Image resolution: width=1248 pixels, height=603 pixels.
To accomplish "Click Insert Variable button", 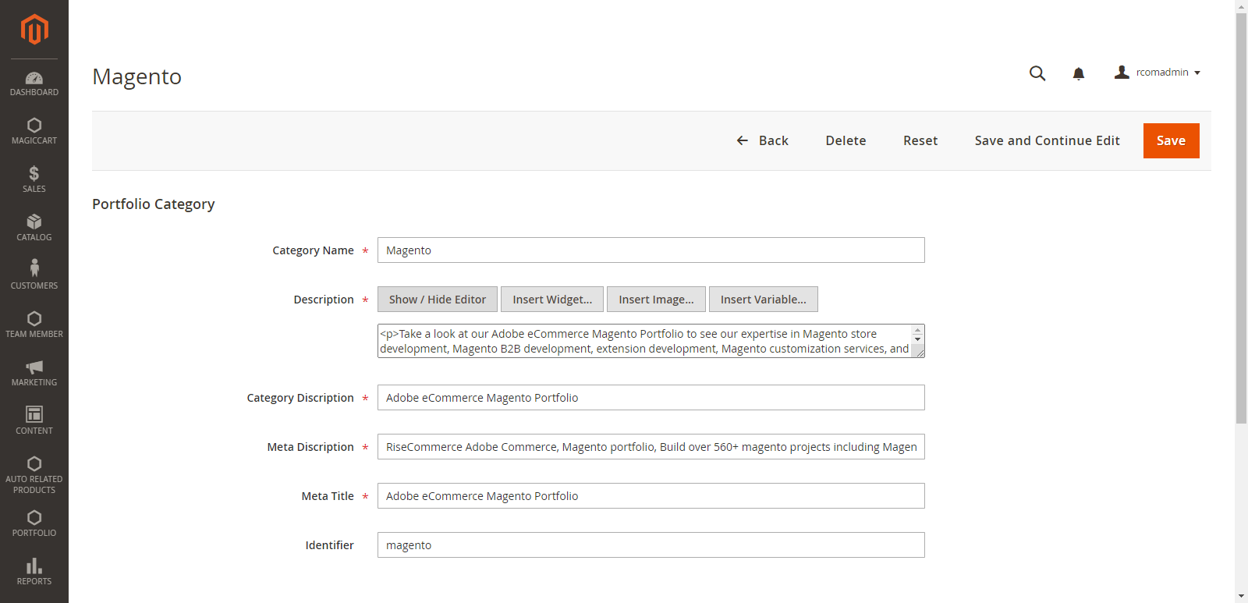I will 764,300.
